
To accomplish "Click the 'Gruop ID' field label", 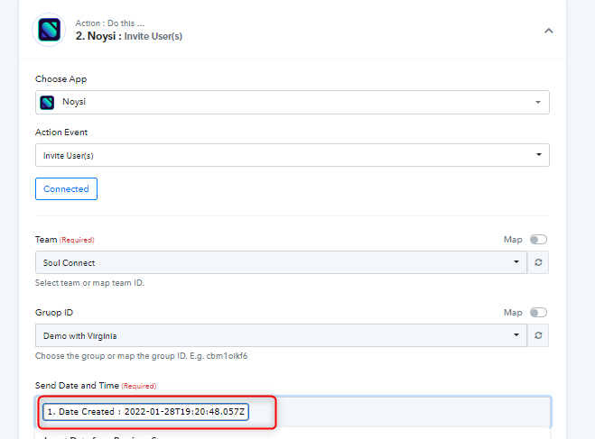I will [x=54, y=313].
